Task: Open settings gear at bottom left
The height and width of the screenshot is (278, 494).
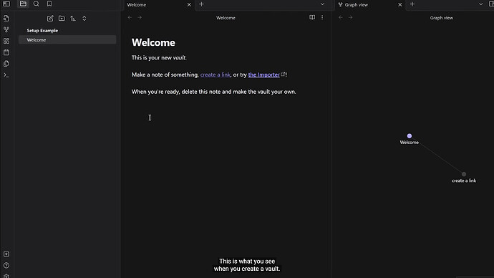Action: pyautogui.click(x=6, y=276)
